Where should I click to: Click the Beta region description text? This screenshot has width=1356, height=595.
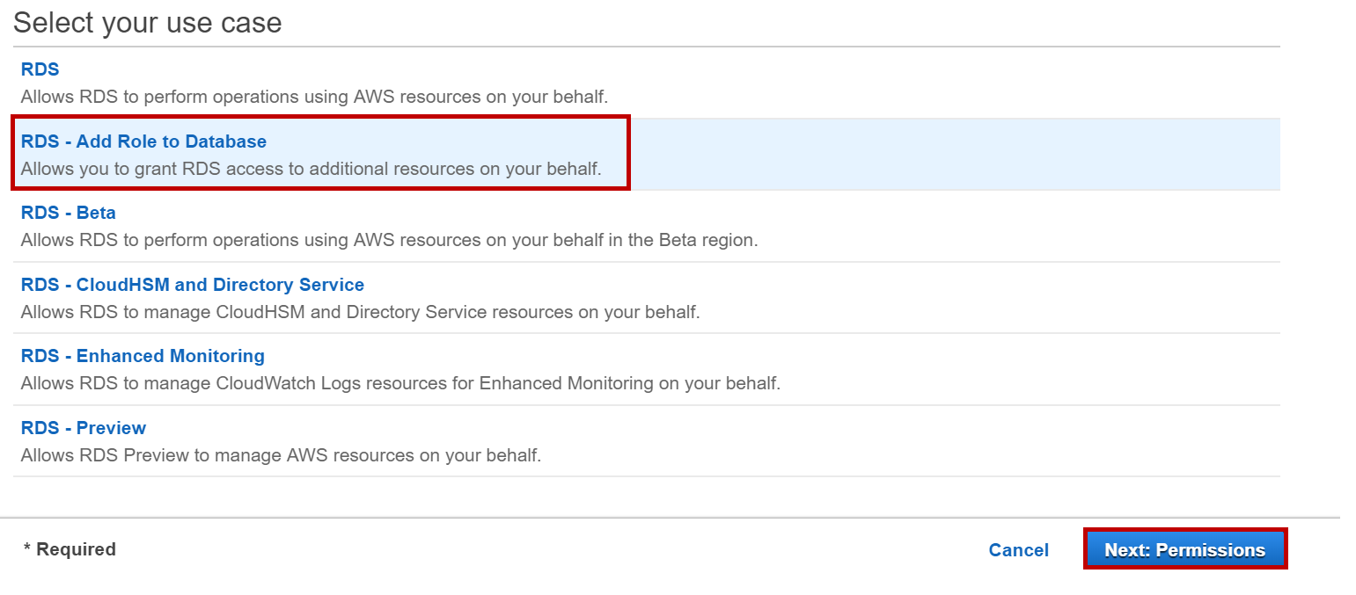click(389, 240)
